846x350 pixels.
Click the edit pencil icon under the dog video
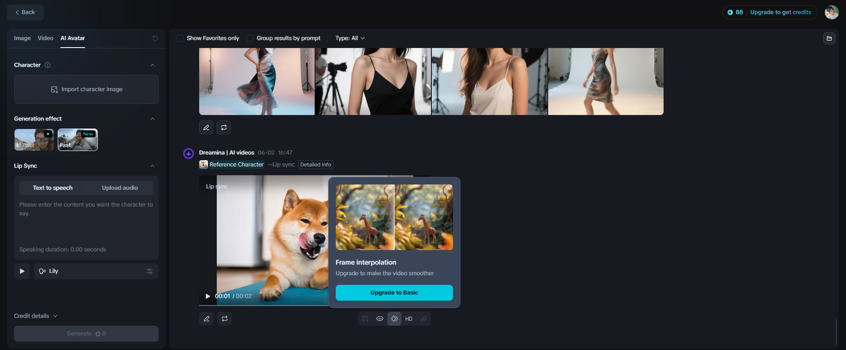[x=207, y=319]
